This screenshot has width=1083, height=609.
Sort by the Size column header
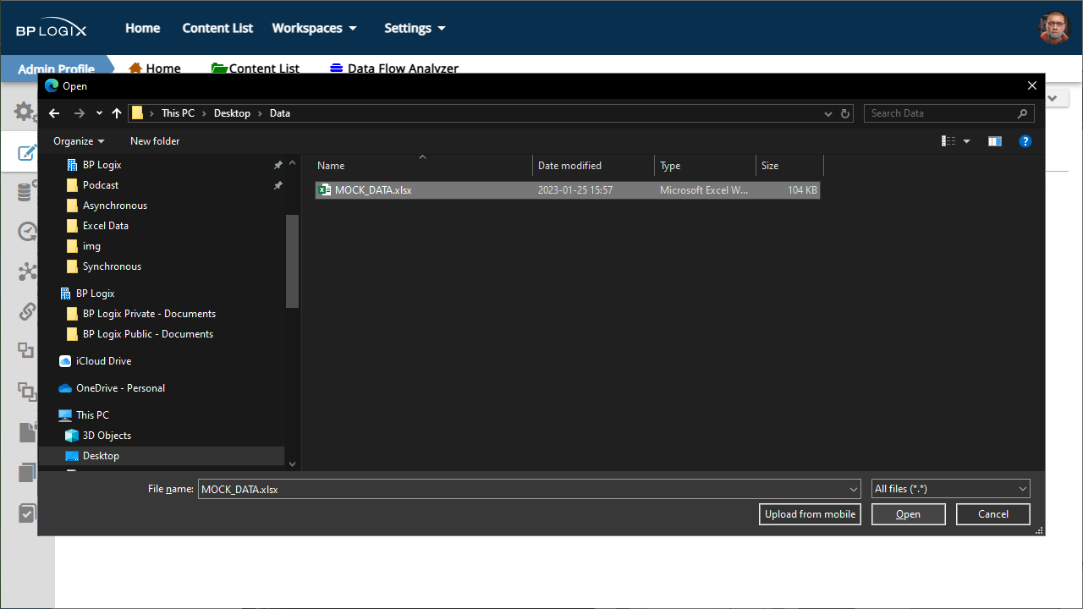point(790,166)
